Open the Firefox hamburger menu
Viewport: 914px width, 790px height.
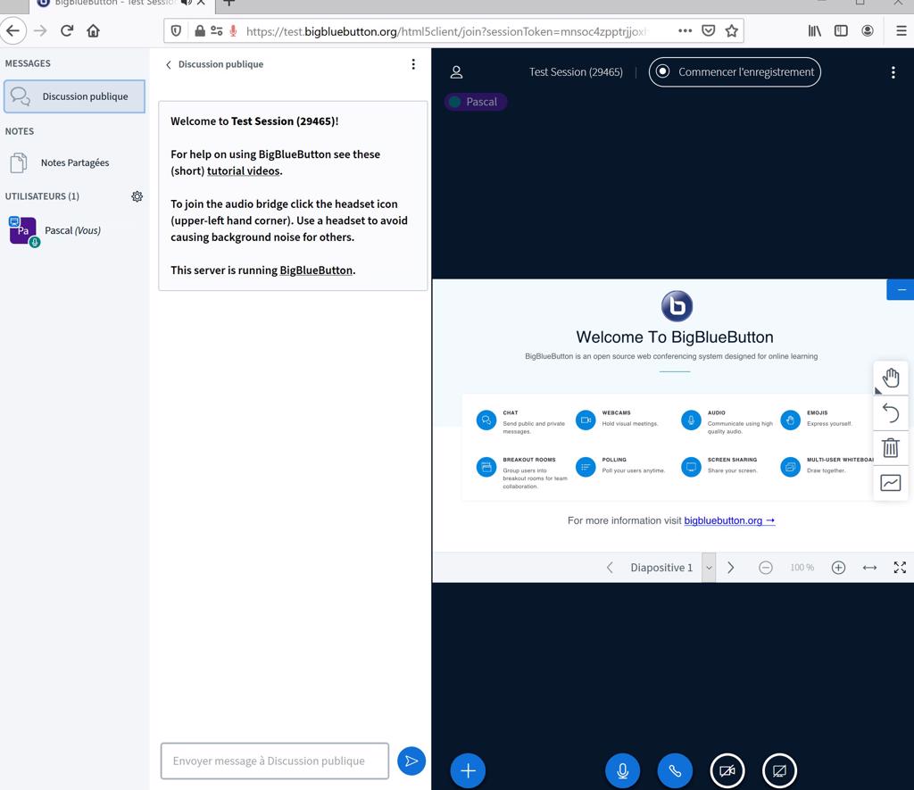click(x=902, y=31)
